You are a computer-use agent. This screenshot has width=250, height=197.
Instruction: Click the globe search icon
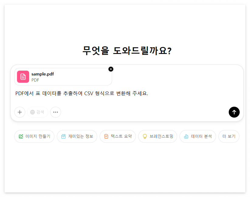tap(33, 112)
